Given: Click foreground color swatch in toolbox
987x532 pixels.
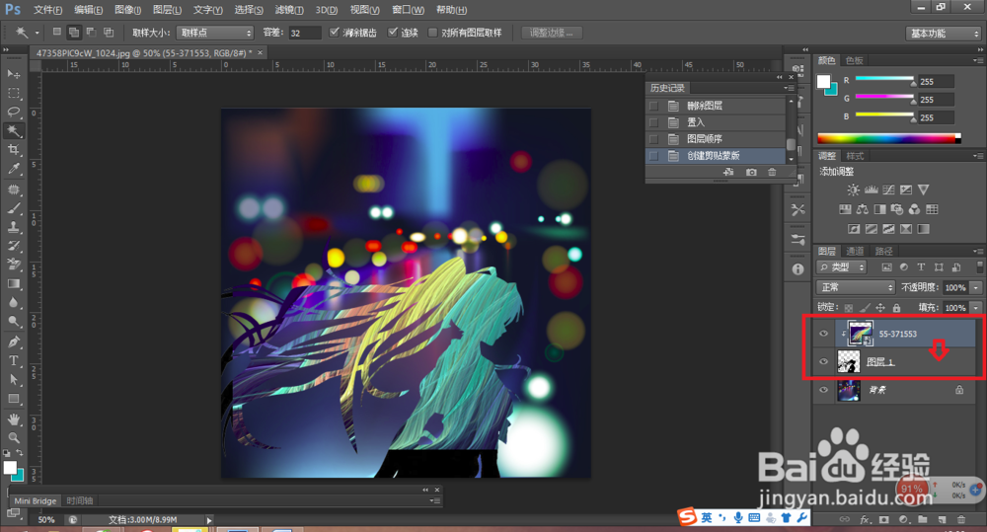Looking at the screenshot, I should pos(10,468).
